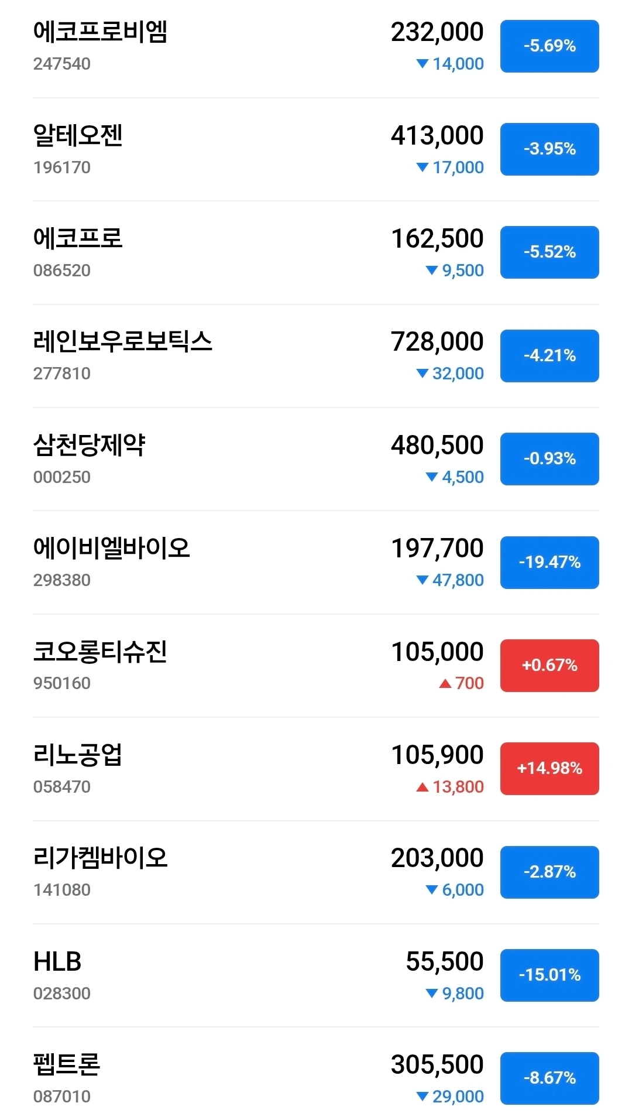Select the 232,000 price of 에코프로비엠
This screenshot has height=1120, width=632.
(x=437, y=32)
